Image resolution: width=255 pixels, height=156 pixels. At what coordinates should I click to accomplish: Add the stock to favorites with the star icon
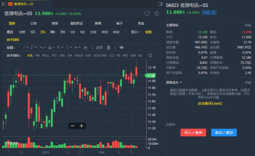(157, 13)
